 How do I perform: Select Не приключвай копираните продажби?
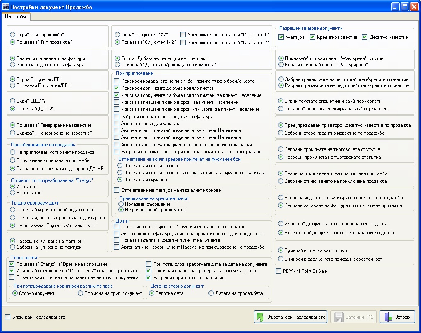[12, 152]
